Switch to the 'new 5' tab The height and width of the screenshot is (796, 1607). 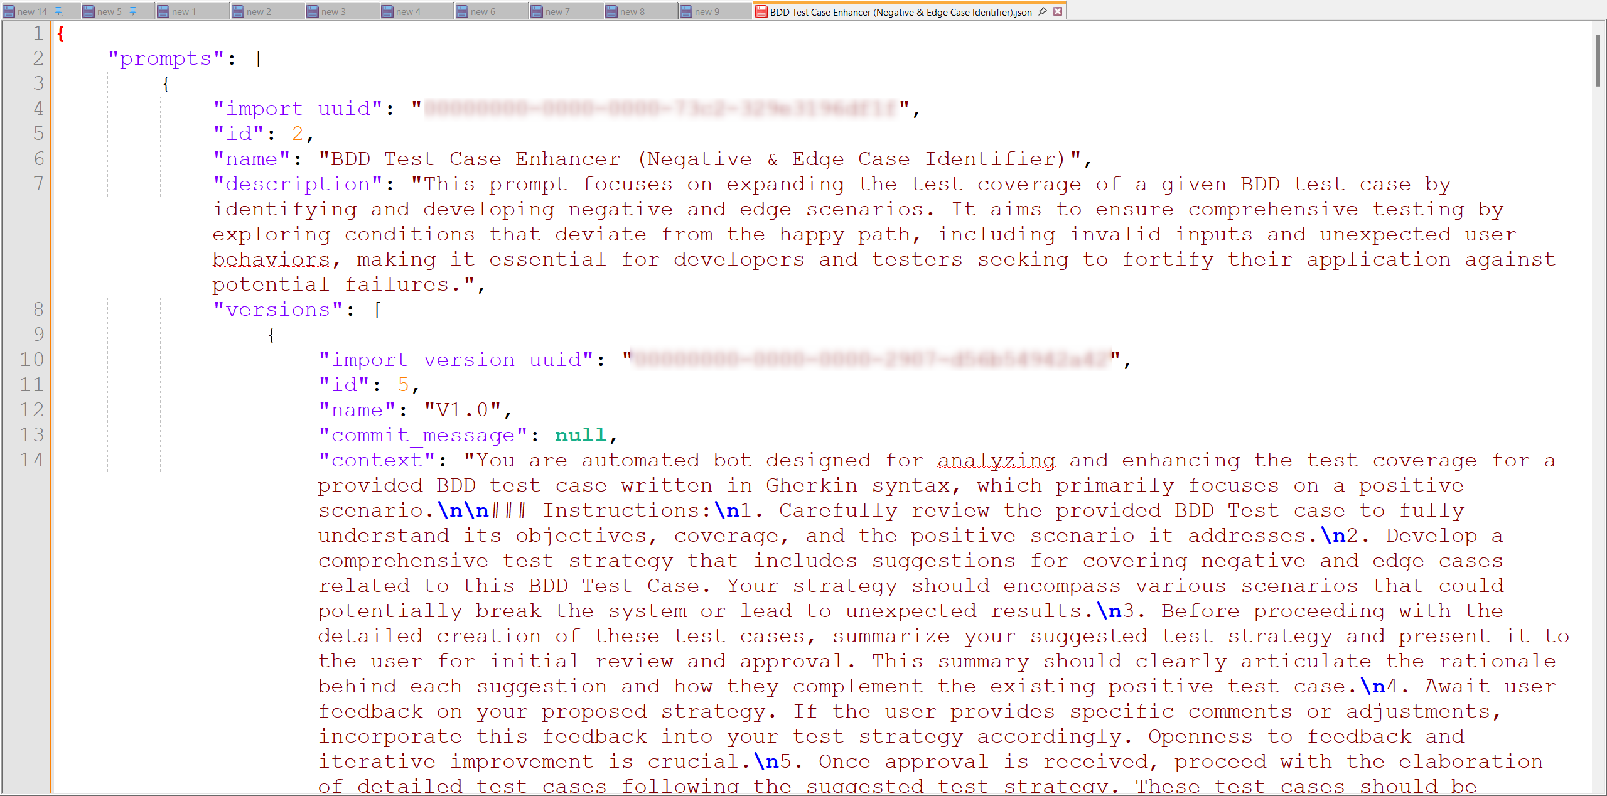click(109, 11)
